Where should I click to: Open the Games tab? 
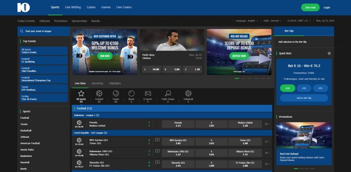point(106,7)
